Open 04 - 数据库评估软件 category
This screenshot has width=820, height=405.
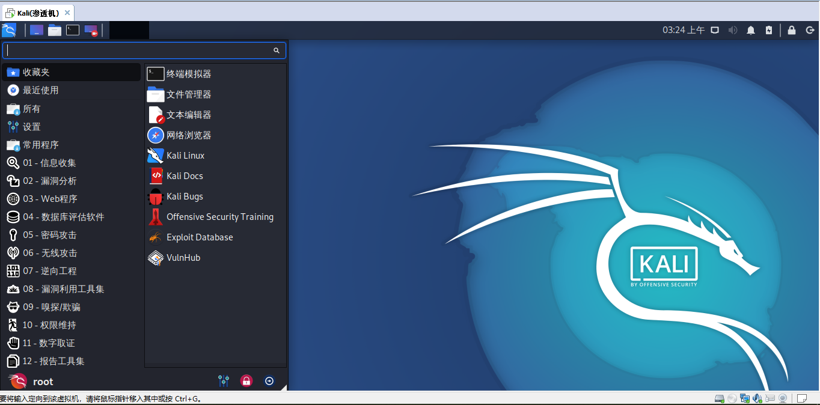pyautogui.click(x=72, y=217)
